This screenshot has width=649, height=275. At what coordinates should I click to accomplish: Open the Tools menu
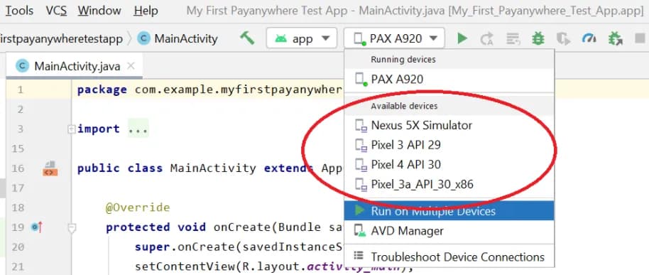click(19, 11)
